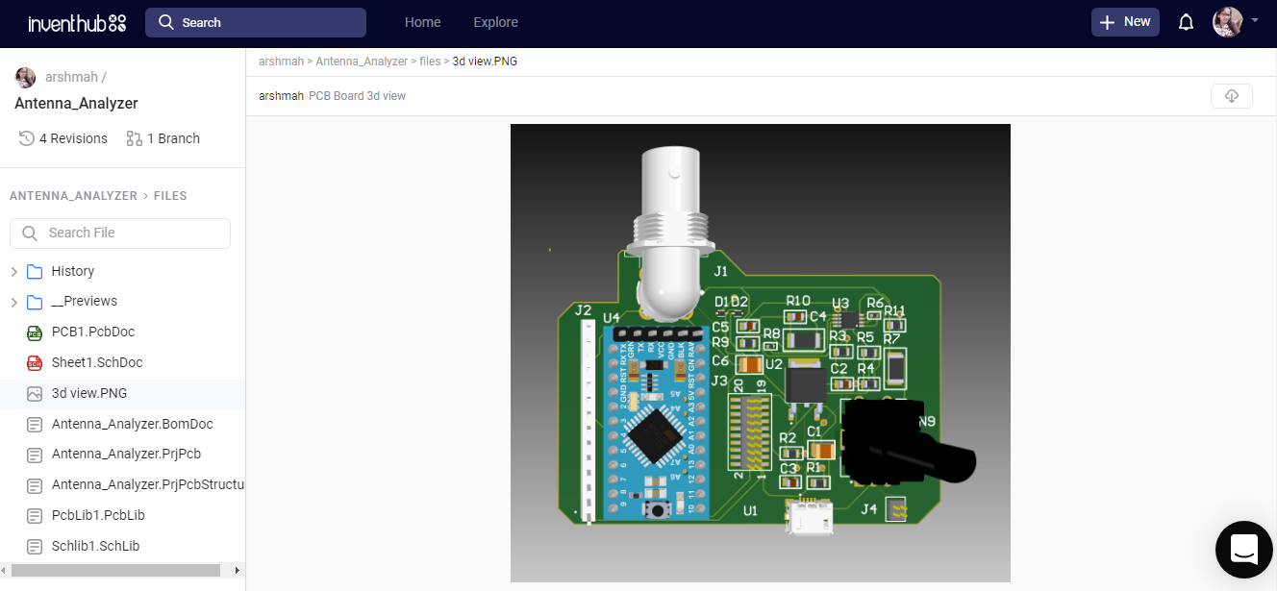Click the revisions clock icon
1277x591 pixels.
[x=24, y=137]
